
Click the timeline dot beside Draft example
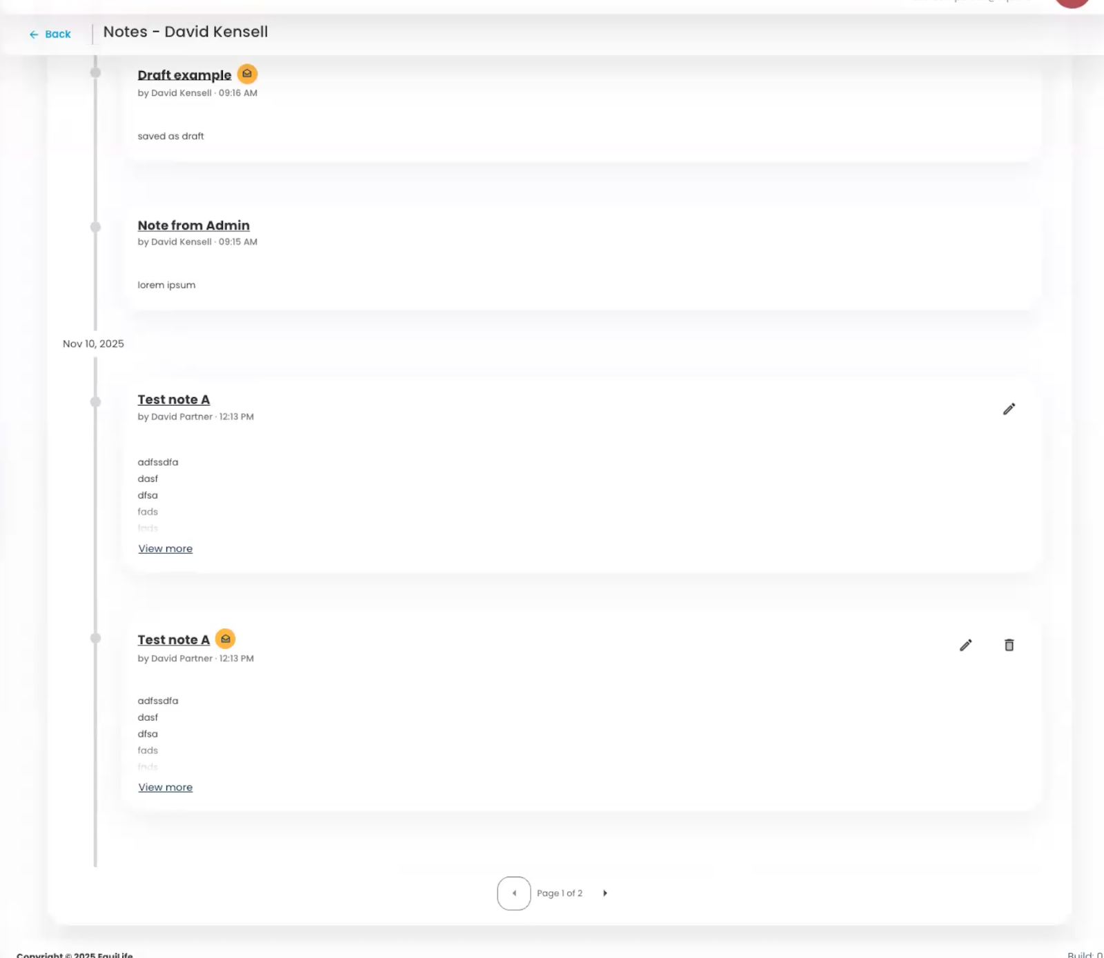[95, 73]
